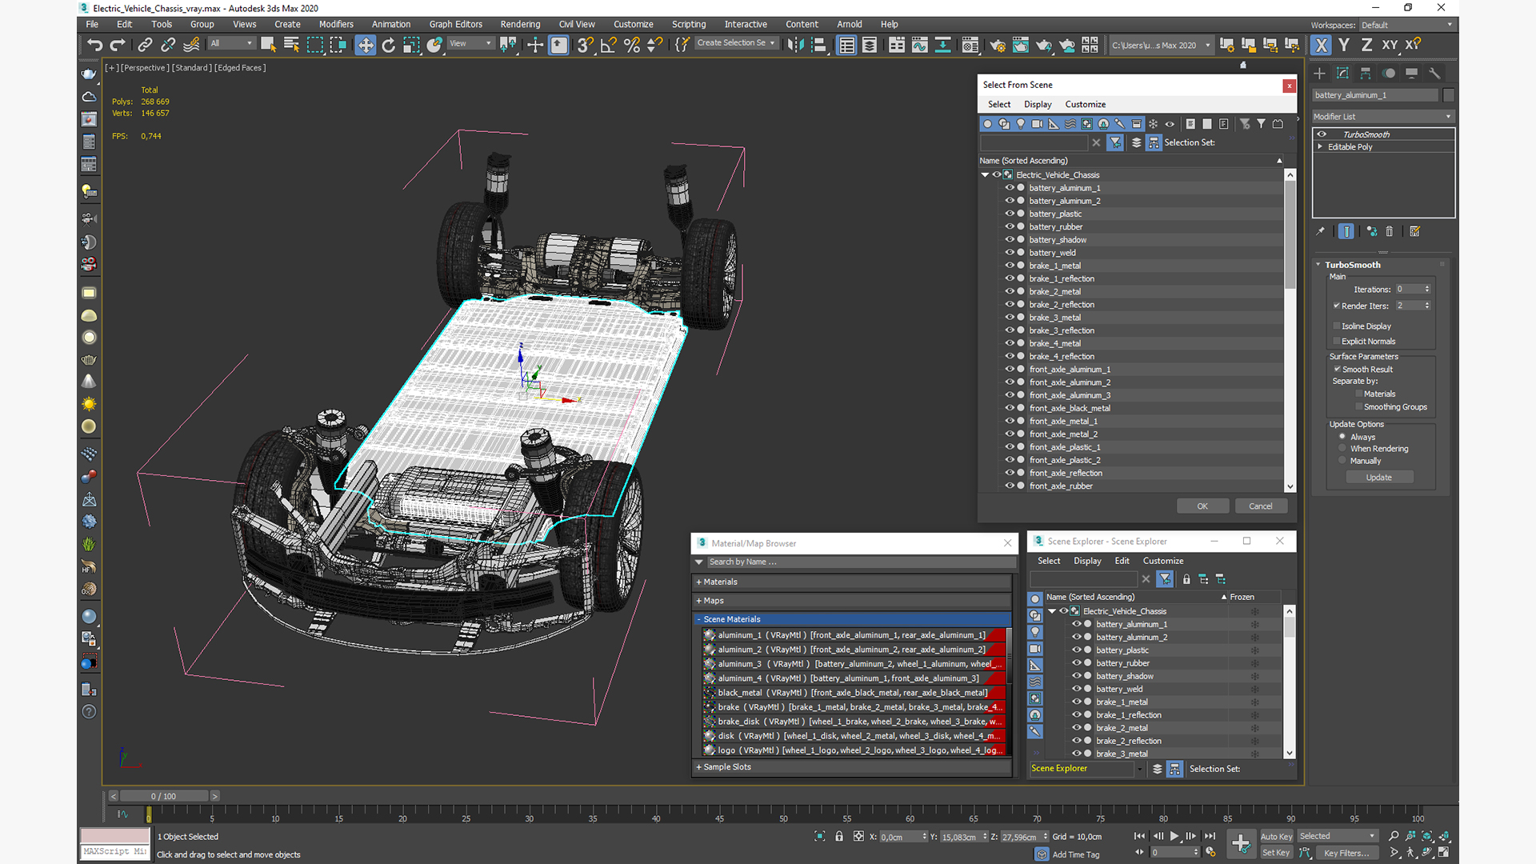
Task: Open the selection filter All dropdown
Action: [x=232, y=43]
